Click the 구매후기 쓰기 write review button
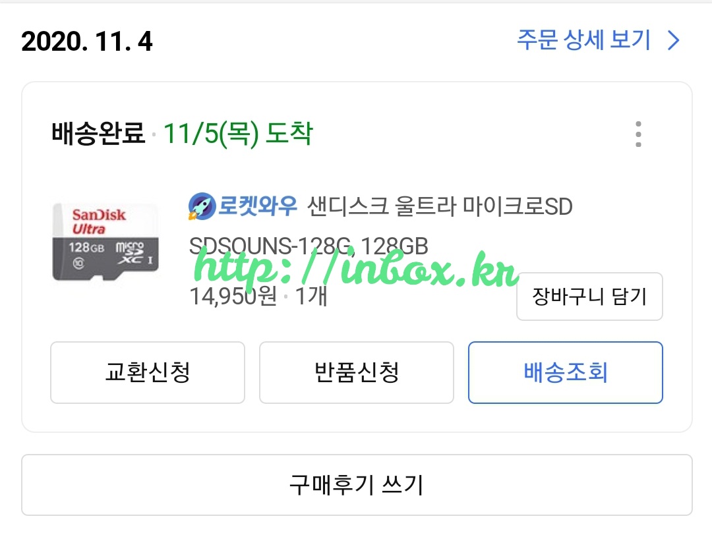Screen dimensions: 712x535 click(357, 485)
